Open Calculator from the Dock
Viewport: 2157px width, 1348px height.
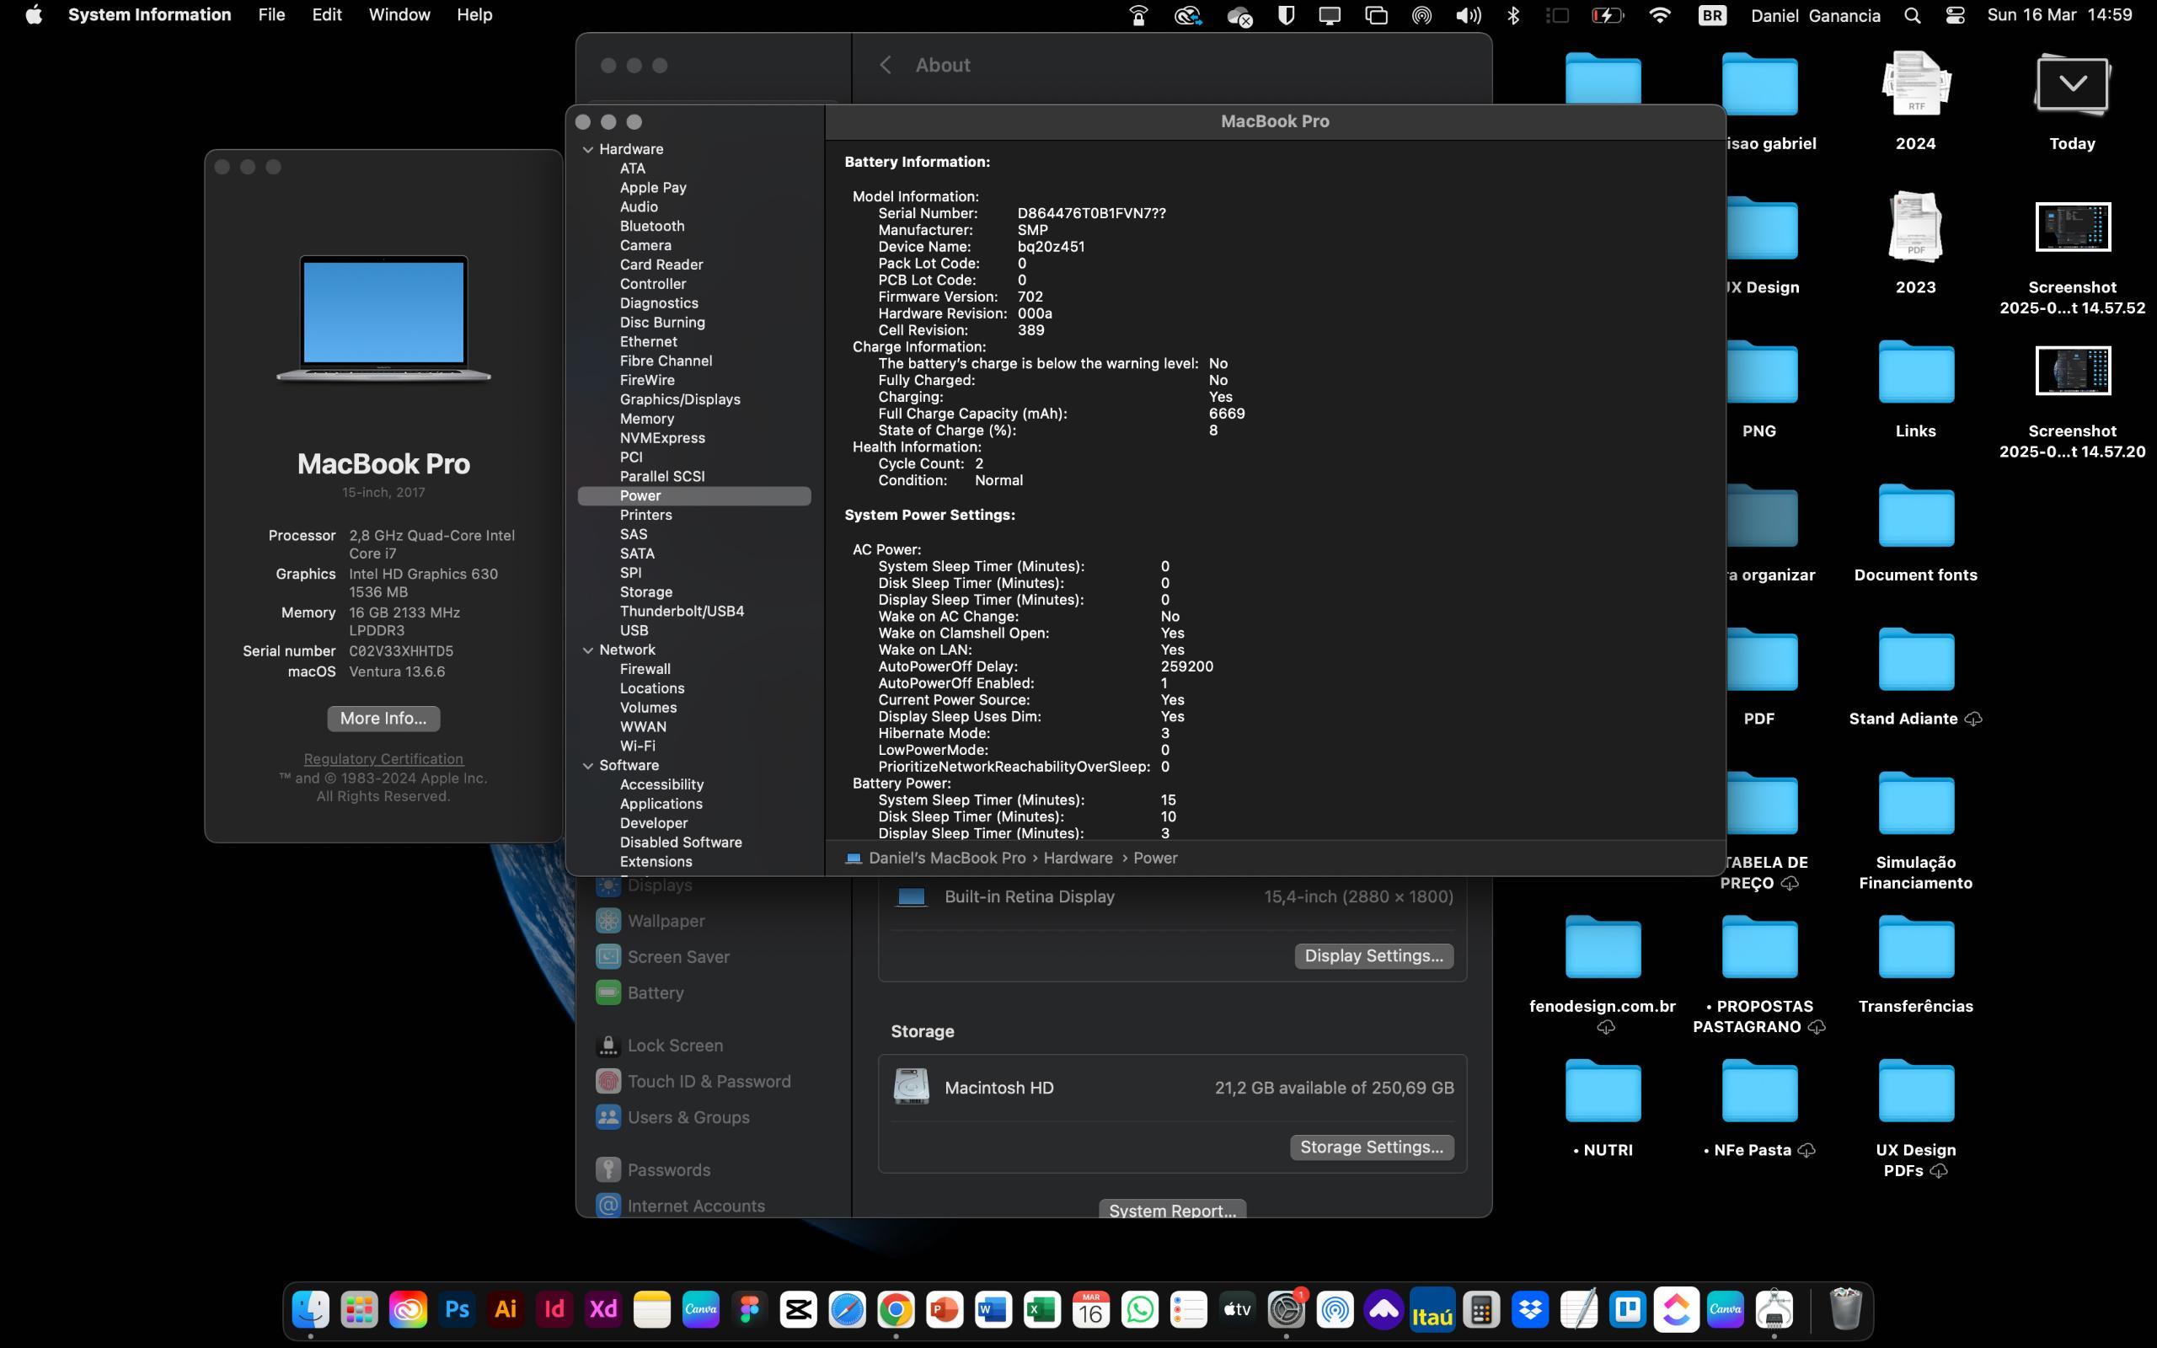point(1481,1308)
